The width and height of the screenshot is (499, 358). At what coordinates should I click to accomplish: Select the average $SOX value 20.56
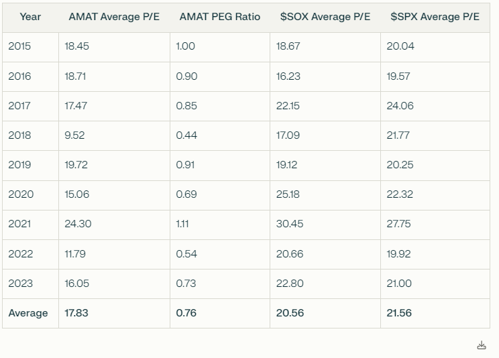click(290, 313)
